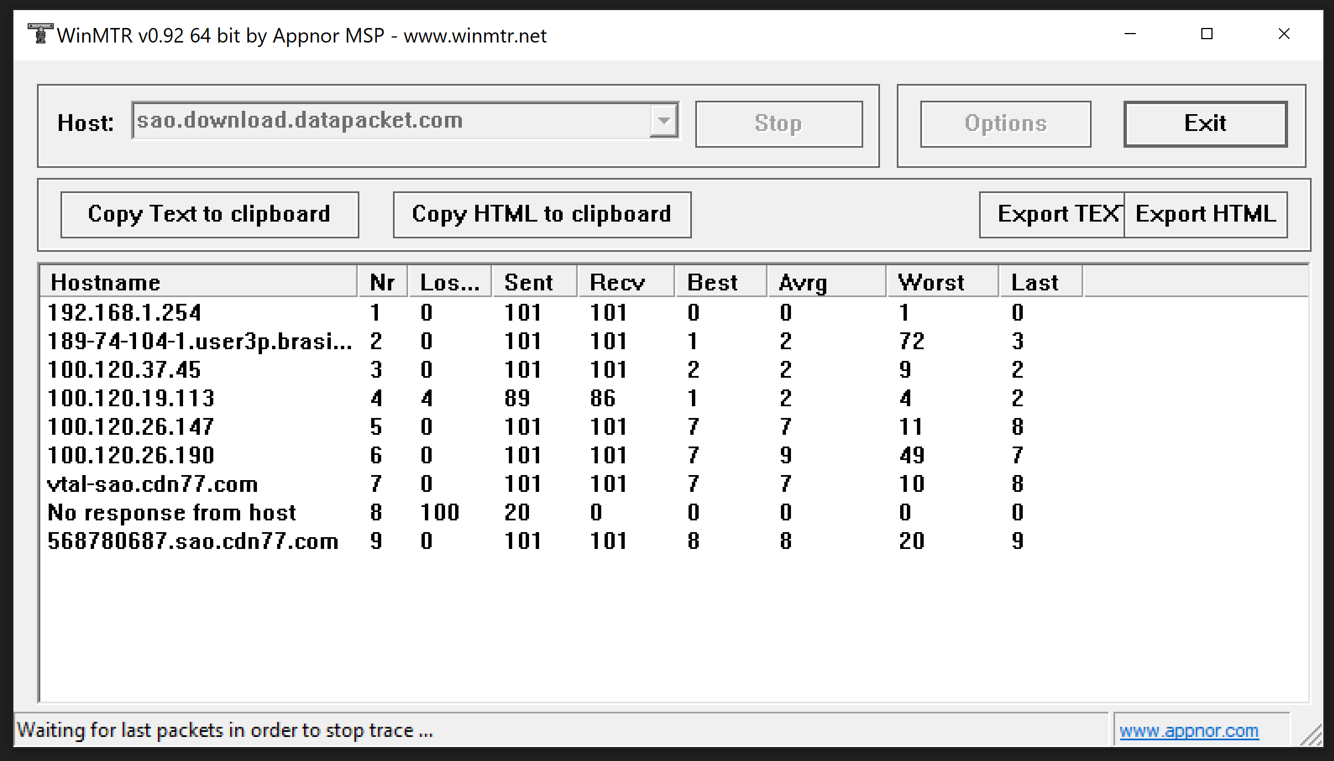
Task: Open the www.appnor.com link
Action: [1189, 730]
